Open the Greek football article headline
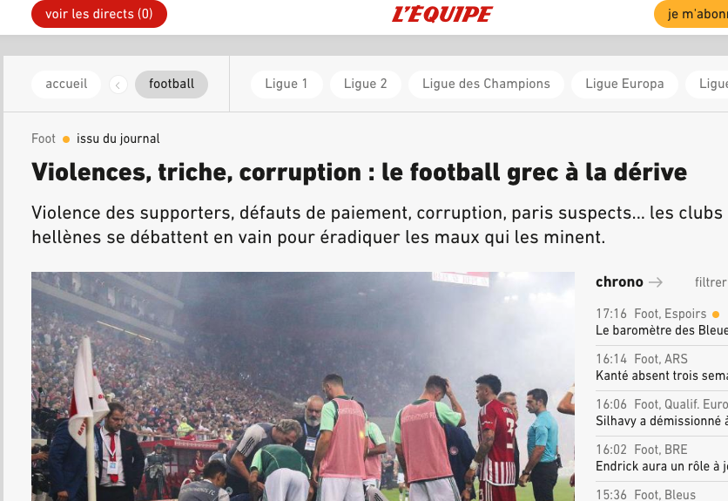The width and height of the screenshot is (728, 501). point(359,173)
